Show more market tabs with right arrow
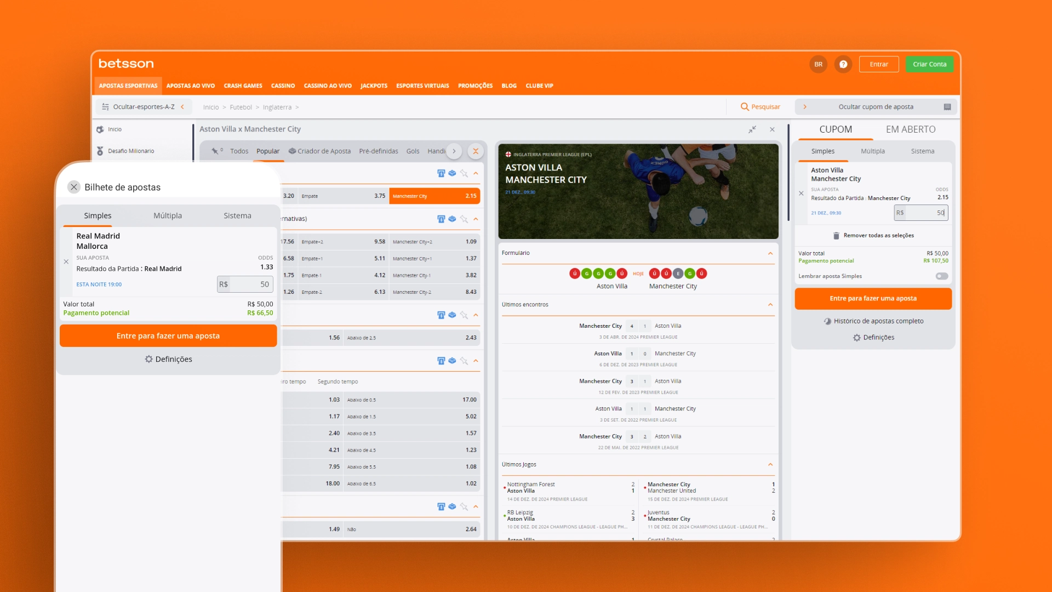This screenshot has width=1052, height=592. click(x=454, y=151)
